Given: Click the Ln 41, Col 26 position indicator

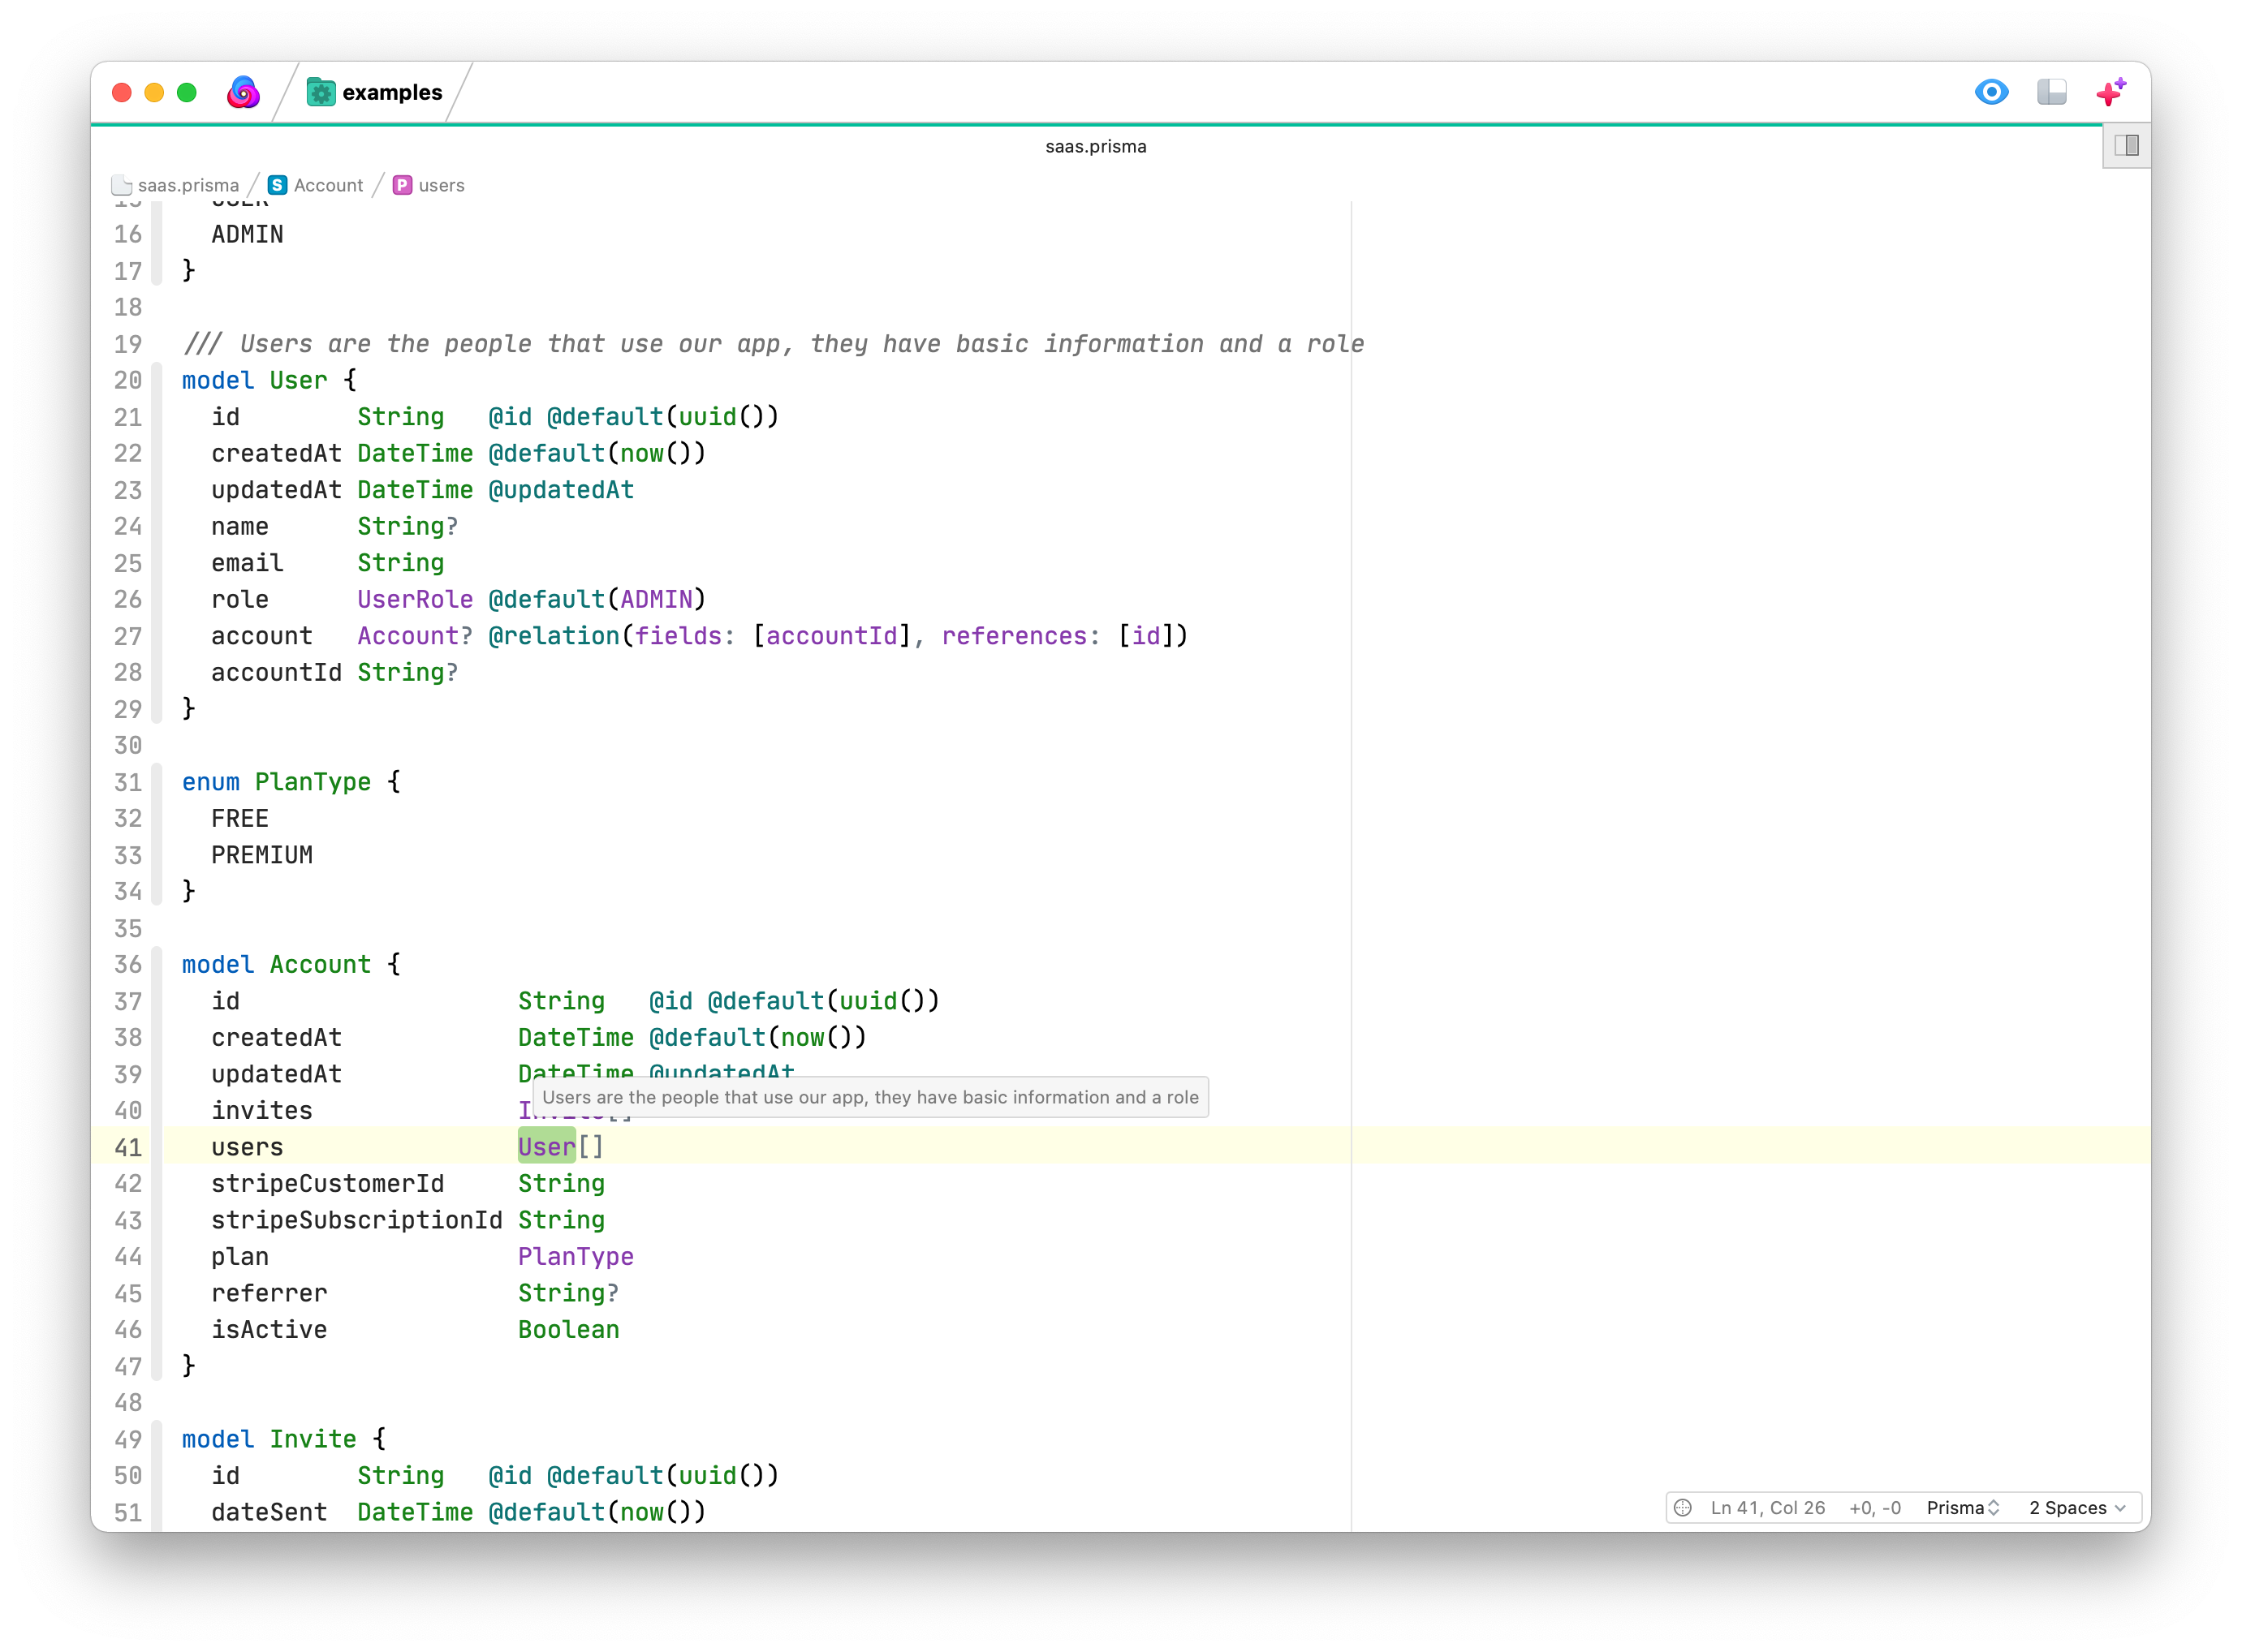Looking at the screenshot, I should [x=1767, y=1508].
